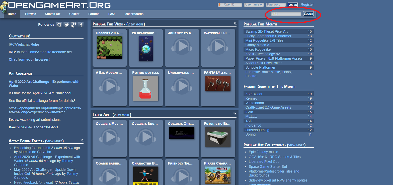393x185 pixels.
Task: Open Character B... thumbnail
Action: 146,176
